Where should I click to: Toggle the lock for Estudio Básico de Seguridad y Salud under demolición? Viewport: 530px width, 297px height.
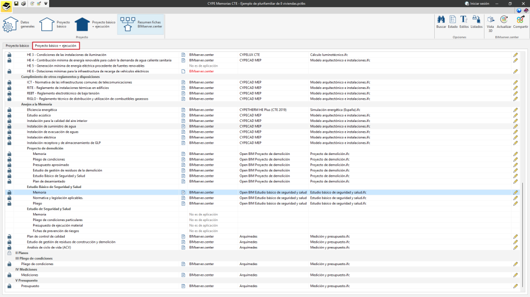(x=9, y=176)
